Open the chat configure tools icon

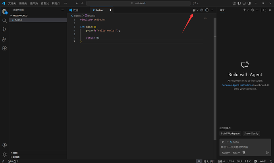tap(244, 153)
